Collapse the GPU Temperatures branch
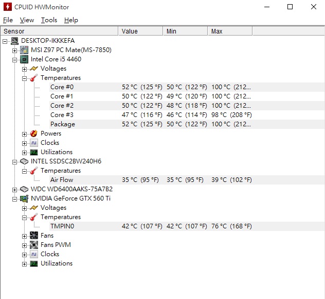Screen dimensions: 325x299 [x=24, y=218]
